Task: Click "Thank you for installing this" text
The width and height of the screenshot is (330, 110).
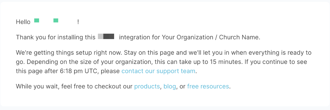Action: coord(56,37)
